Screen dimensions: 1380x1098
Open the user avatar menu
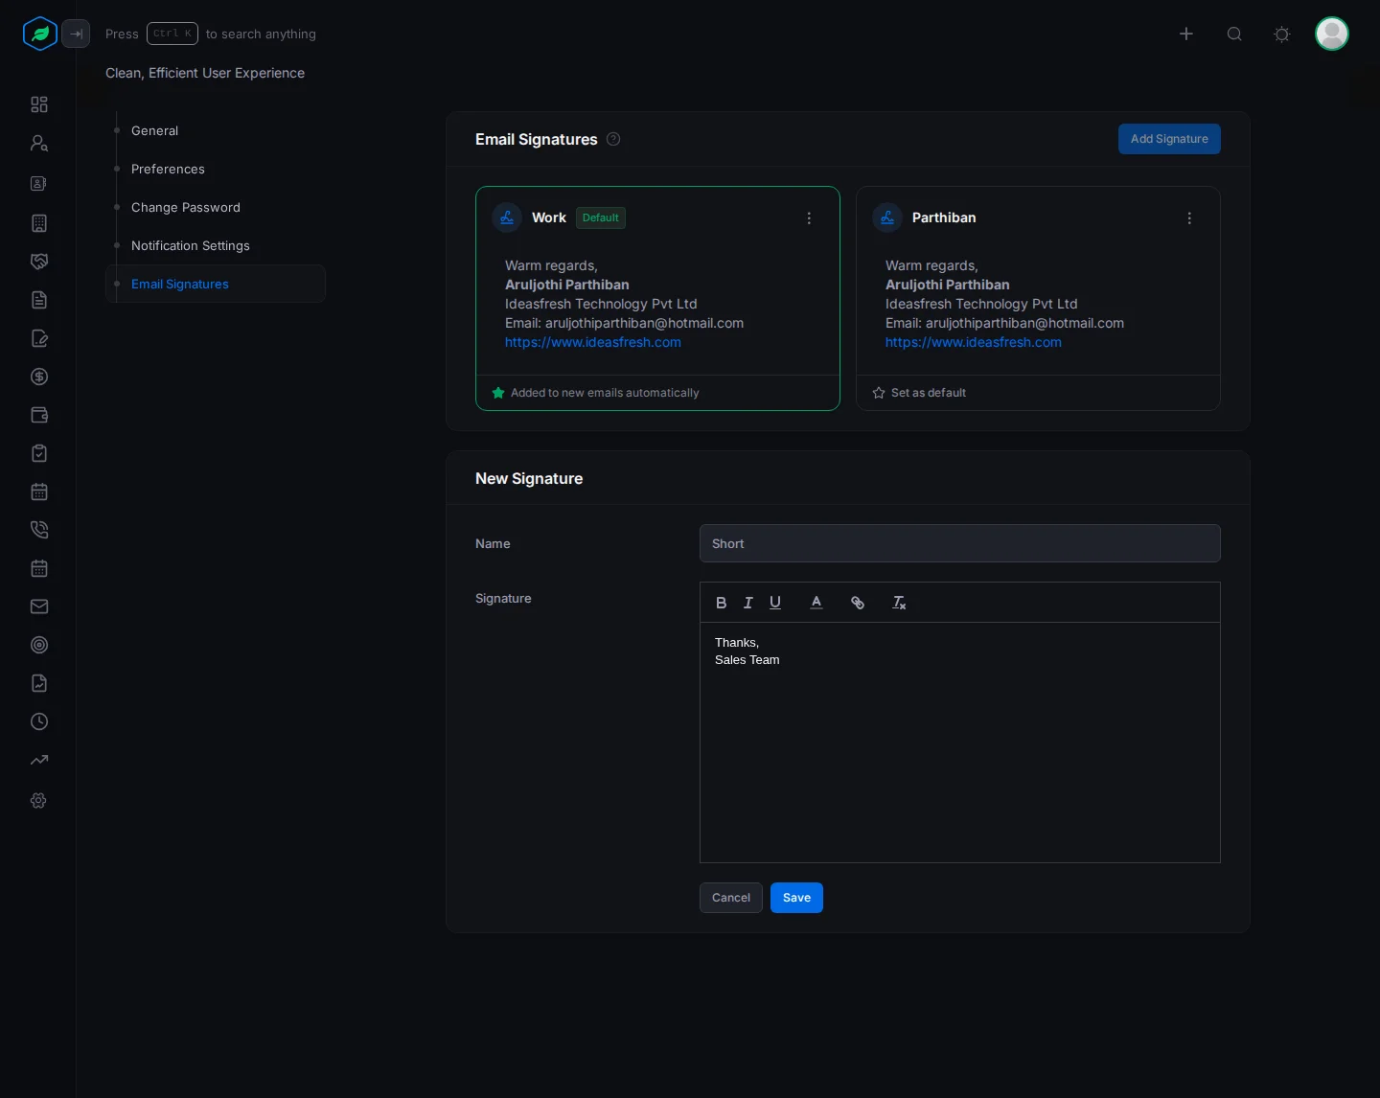[x=1332, y=34]
